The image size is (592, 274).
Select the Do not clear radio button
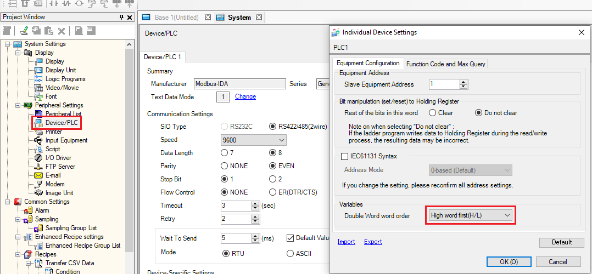tap(478, 113)
